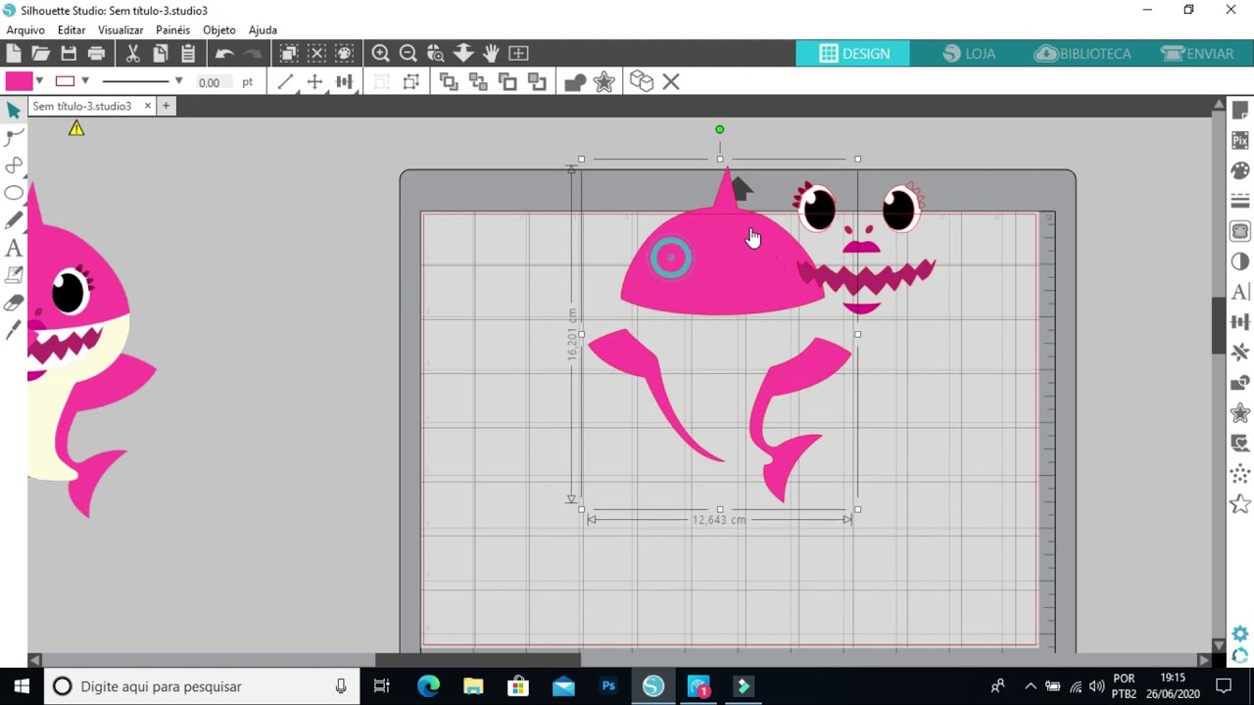Click the yellow warning triangle icon
The height and width of the screenshot is (705, 1254).
[76, 128]
